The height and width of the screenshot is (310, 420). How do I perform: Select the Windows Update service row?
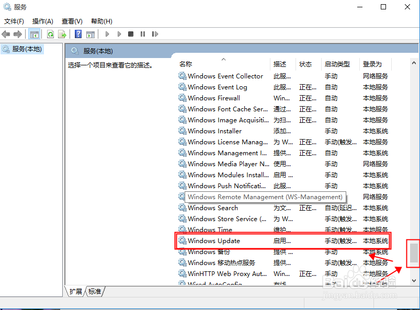(283, 240)
